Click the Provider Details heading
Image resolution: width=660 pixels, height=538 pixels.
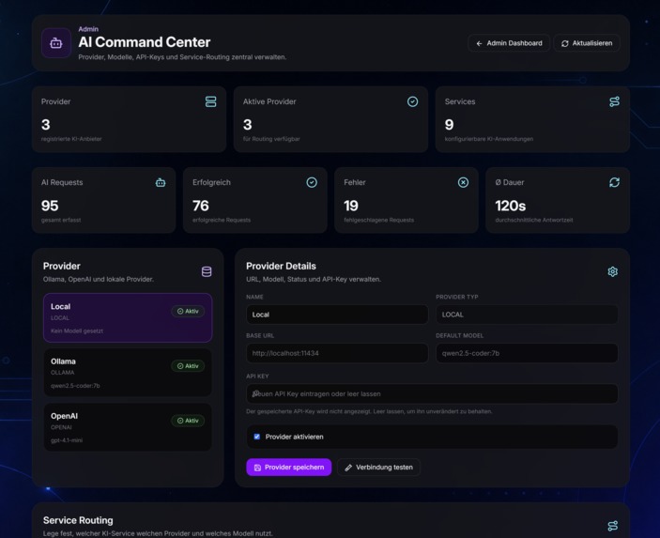coord(281,266)
